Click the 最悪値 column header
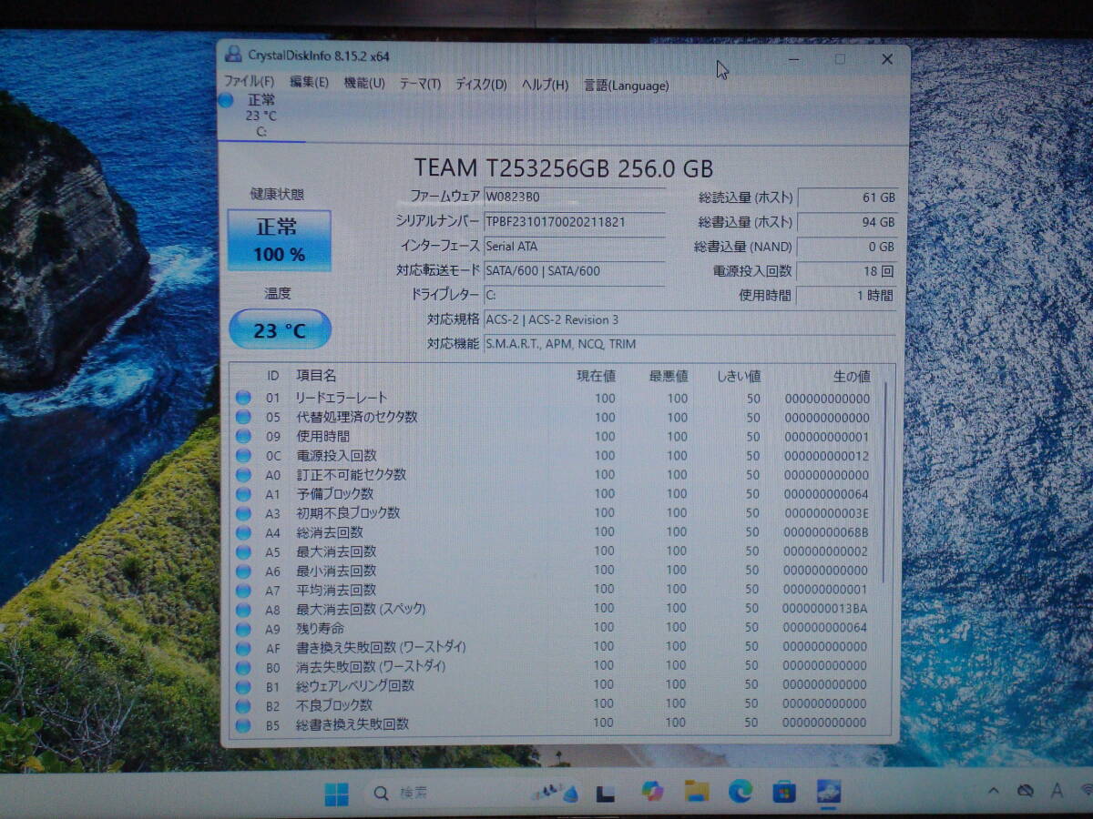1093x819 pixels. [x=669, y=376]
